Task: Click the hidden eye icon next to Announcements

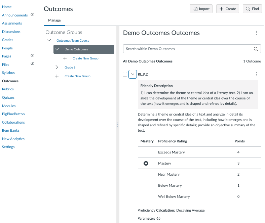Action: point(33,15)
